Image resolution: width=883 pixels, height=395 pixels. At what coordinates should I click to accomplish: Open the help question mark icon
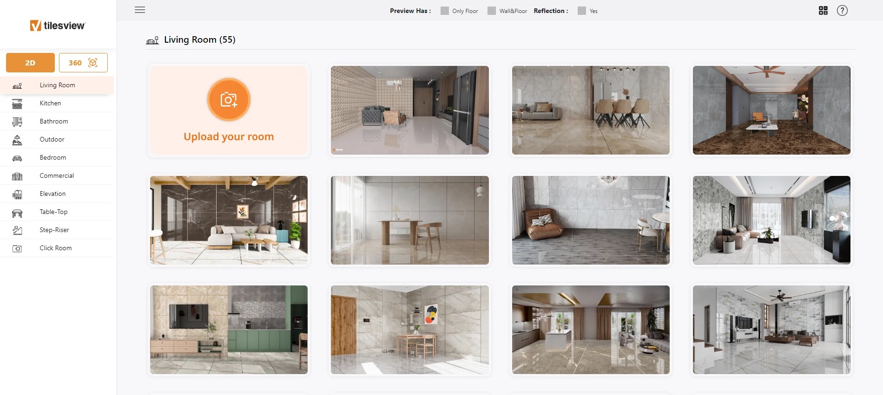click(842, 10)
